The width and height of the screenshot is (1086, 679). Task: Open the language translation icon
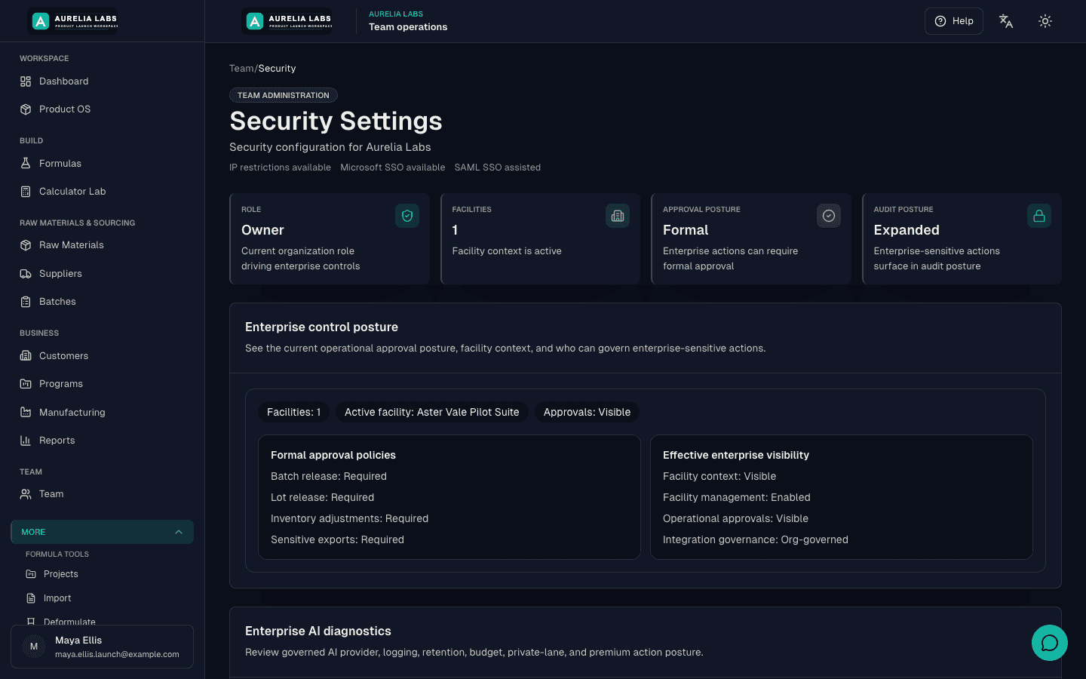(1006, 21)
